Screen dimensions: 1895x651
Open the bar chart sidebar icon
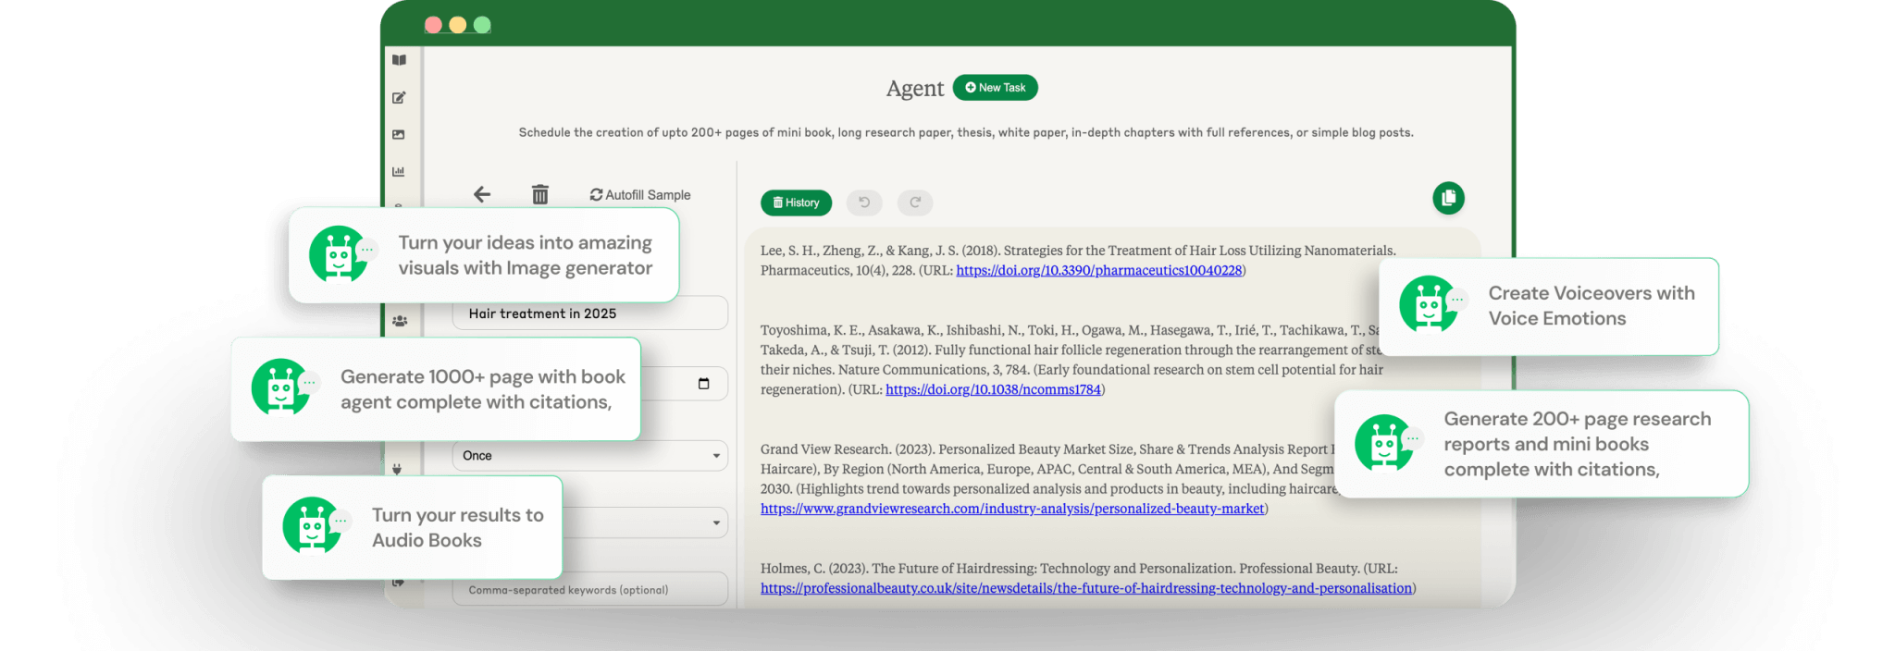tap(399, 171)
